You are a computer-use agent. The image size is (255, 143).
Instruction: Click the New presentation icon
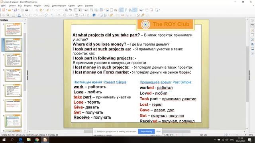coord(4,10)
